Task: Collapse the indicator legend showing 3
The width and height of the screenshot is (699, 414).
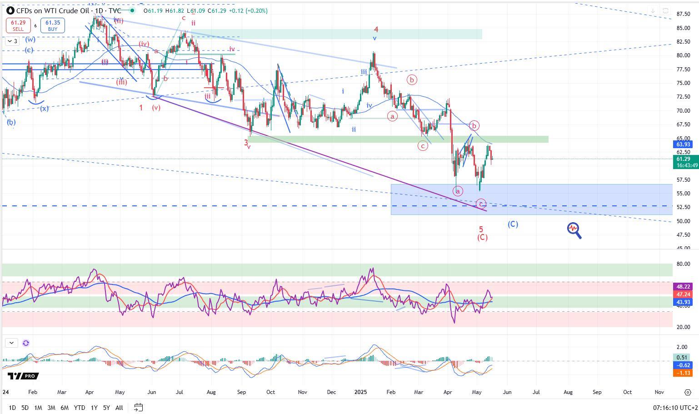Action: 12,41
